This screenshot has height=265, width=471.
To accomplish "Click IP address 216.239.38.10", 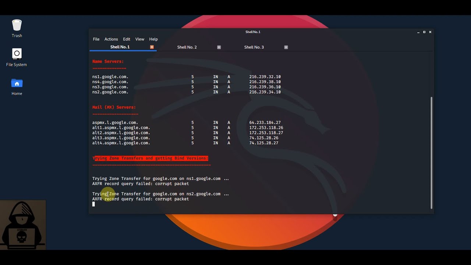I will [x=265, y=82].
